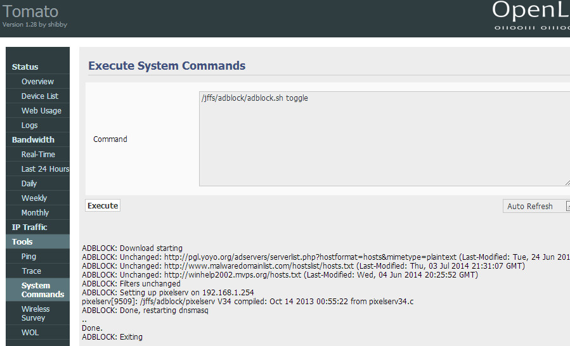
Task: Show Monthly bandwidth stats
Action: coord(35,212)
